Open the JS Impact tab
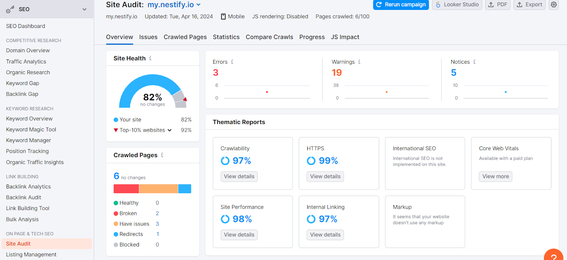This screenshot has width=567, height=260. click(345, 37)
